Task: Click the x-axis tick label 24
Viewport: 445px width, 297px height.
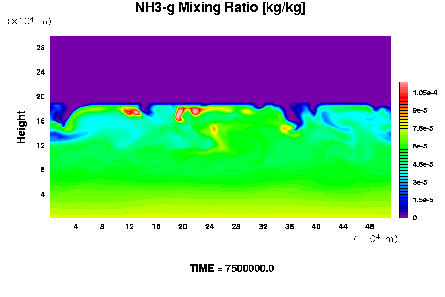Action: [210, 227]
